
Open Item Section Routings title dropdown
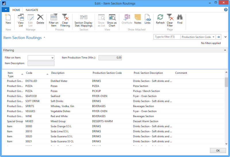tap(45, 38)
